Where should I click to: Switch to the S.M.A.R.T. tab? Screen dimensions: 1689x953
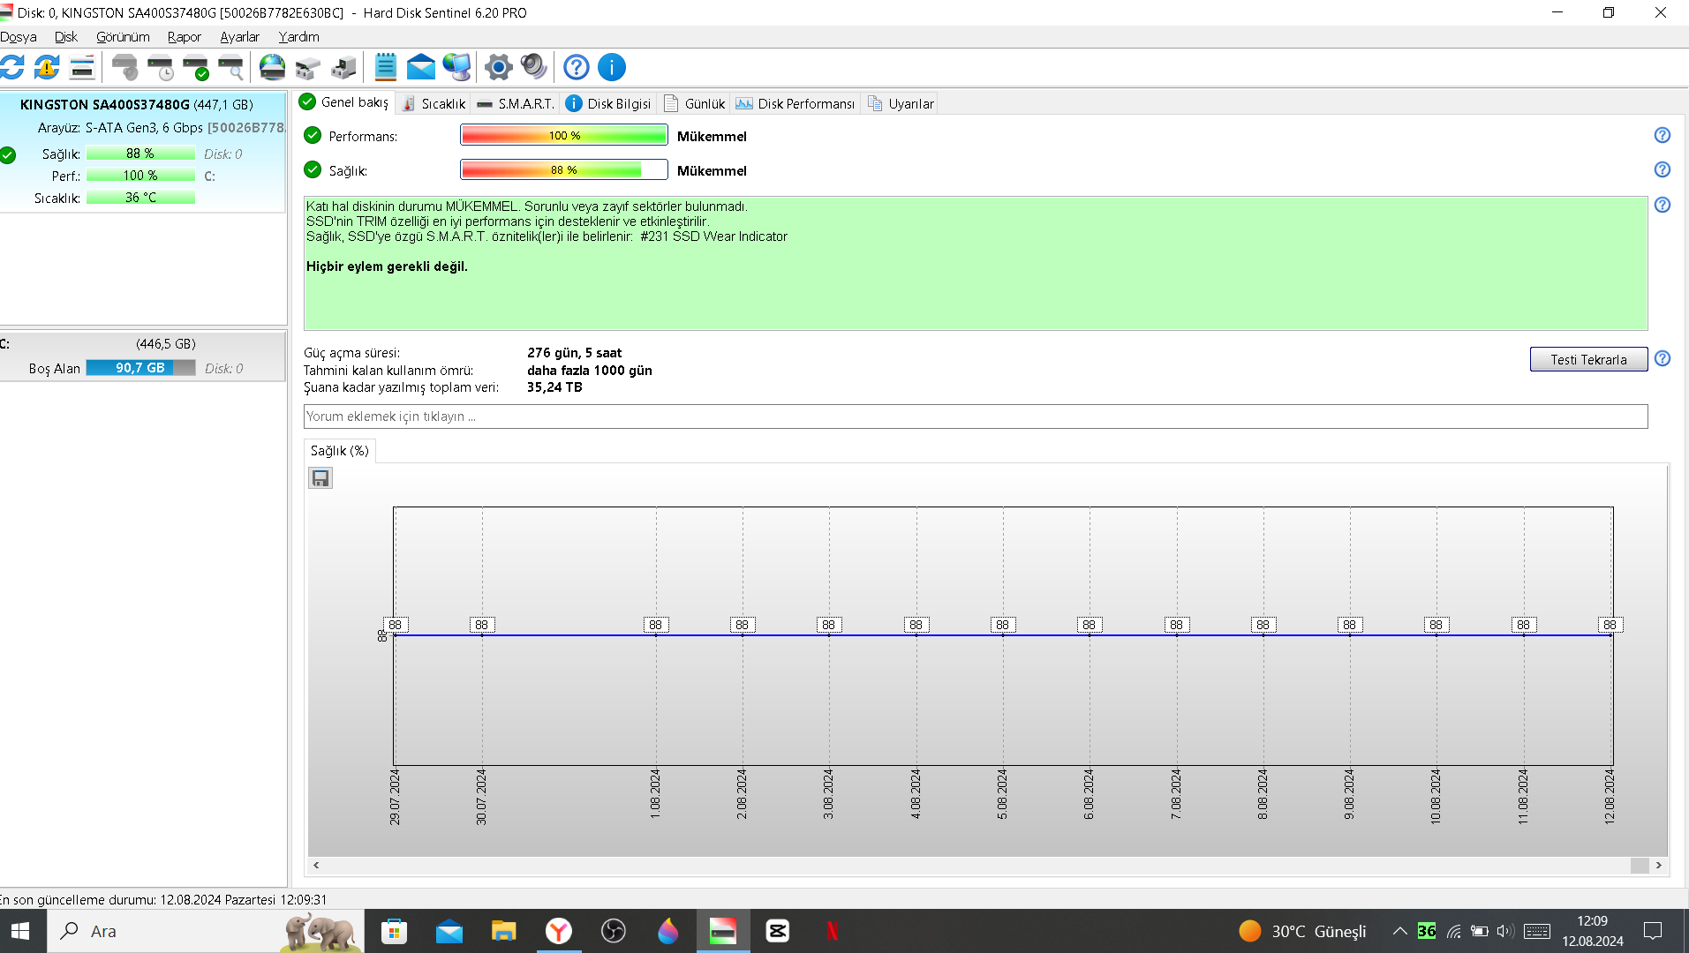click(517, 103)
